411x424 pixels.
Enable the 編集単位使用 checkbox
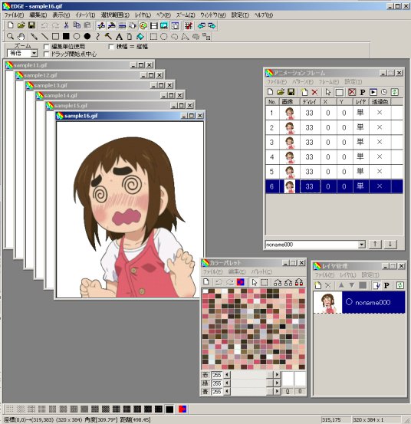[46, 47]
